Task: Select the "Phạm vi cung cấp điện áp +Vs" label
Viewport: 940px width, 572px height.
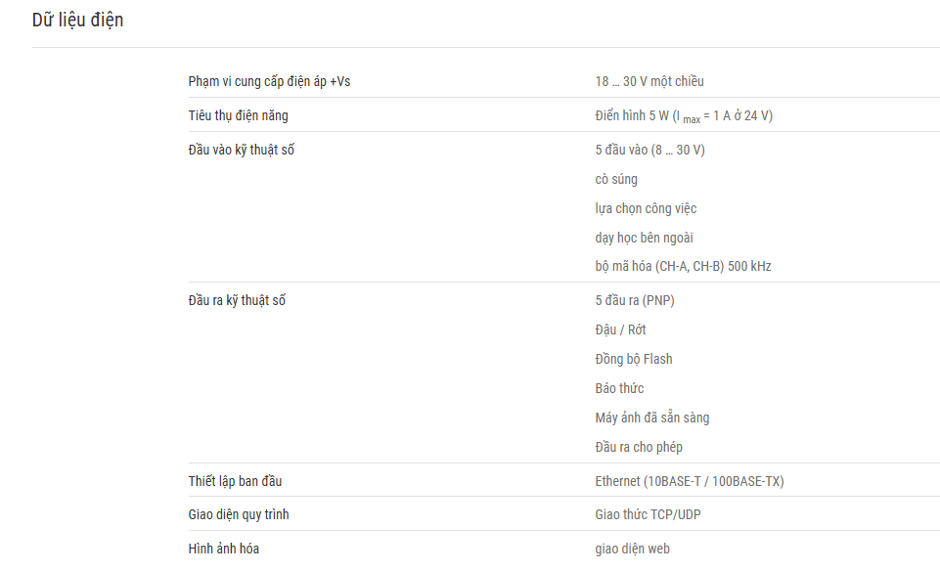Action: pyautogui.click(x=269, y=81)
